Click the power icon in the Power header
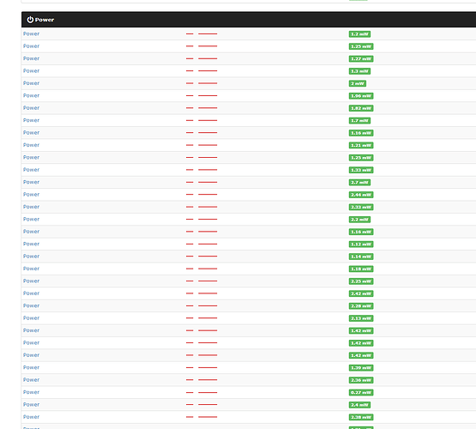Image resolution: width=476 pixels, height=429 pixels. point(30,20)
